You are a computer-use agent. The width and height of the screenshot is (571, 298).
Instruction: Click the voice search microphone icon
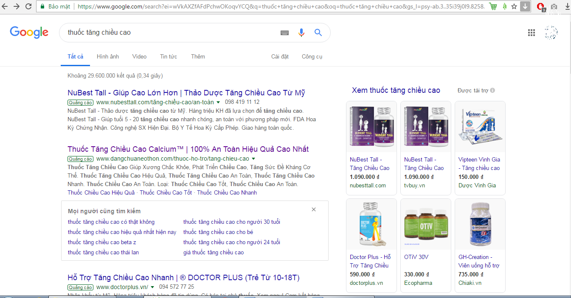301,33
